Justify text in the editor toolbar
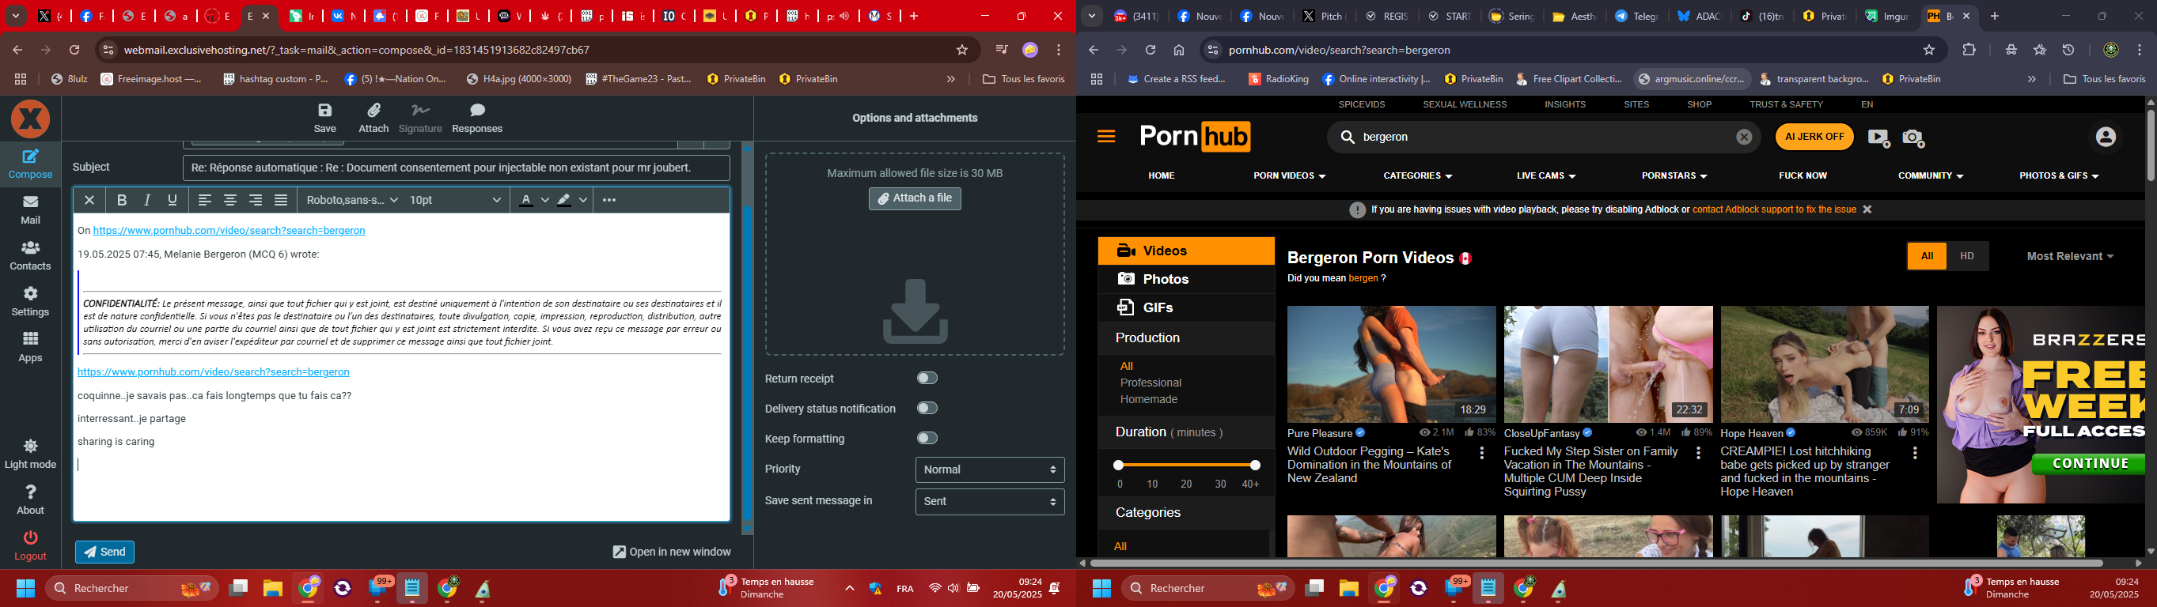This screenshot has height=607, width=2157. click(282, 200)
